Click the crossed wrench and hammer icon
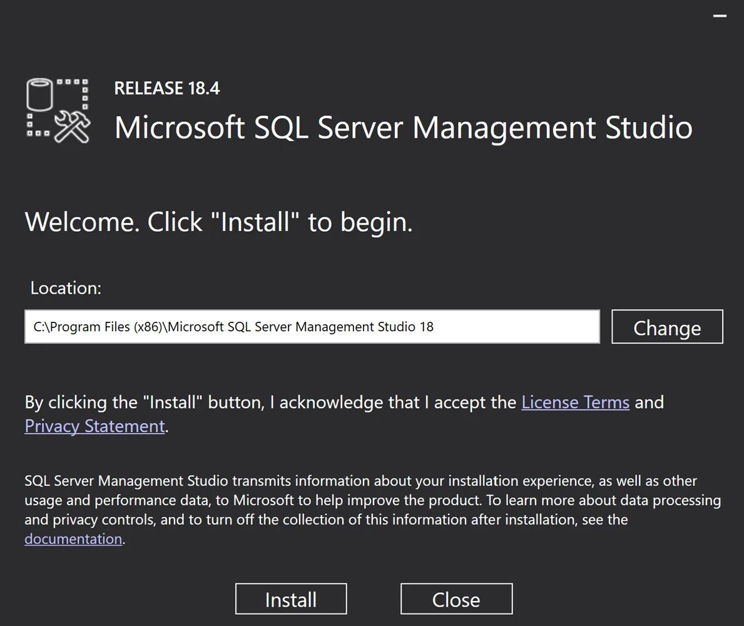Screen dimensions: 744x626 73,128
